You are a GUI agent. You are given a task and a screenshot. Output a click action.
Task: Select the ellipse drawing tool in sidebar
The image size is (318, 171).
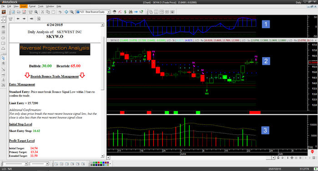click(3, 38)
